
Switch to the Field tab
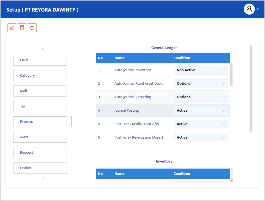point(40,60)
